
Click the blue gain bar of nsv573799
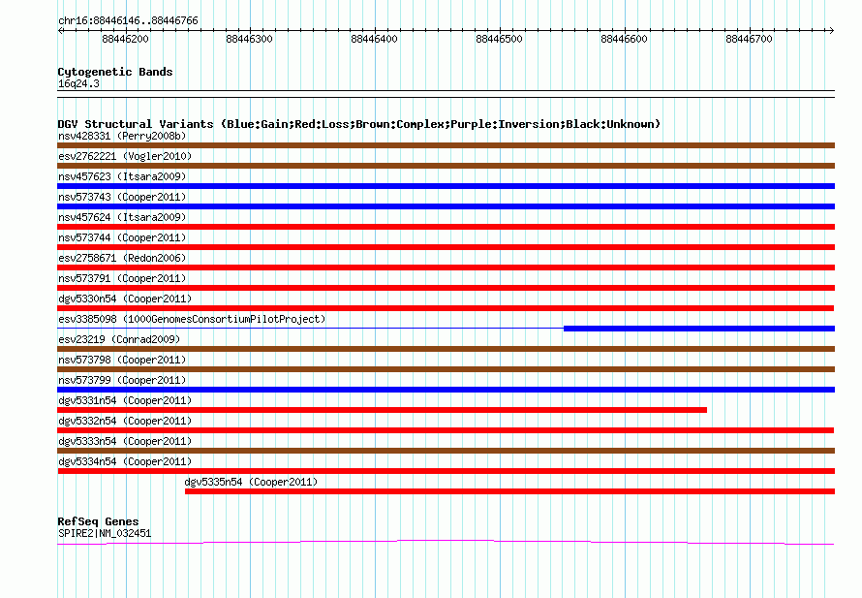point(446,390)
